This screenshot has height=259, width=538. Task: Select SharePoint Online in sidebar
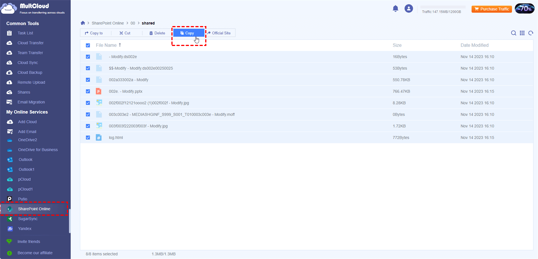pyautogui.click(x=34, y=209)
